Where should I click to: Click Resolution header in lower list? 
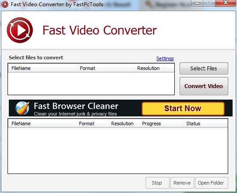click(x=124, y=124)
